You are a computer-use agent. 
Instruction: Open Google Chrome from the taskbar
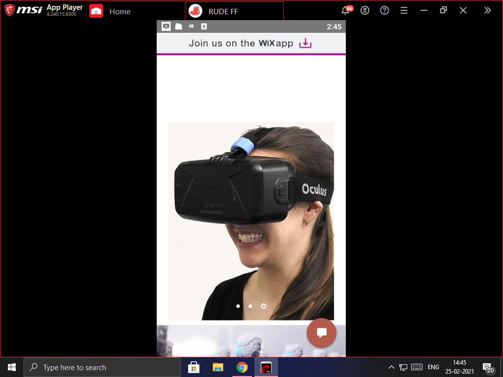click(x=242, y=367)
